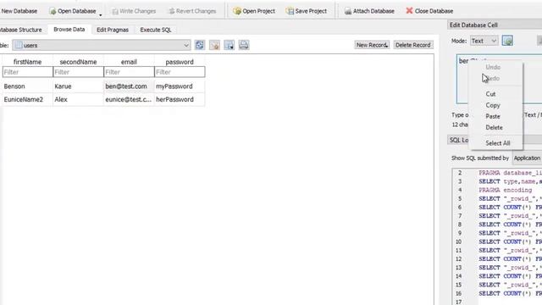The width and height of the screenshot is (542, 305).
Task: Click the refresh table data icon
Action: pos(200,45)
